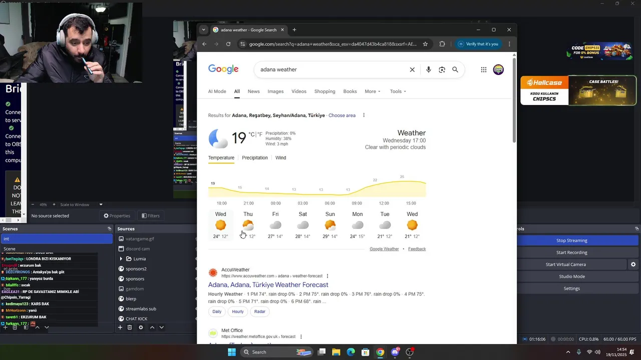The height and width of the screenshot is (360, 641).
Task: Move source up in Sources list
Action: point(152,327)
